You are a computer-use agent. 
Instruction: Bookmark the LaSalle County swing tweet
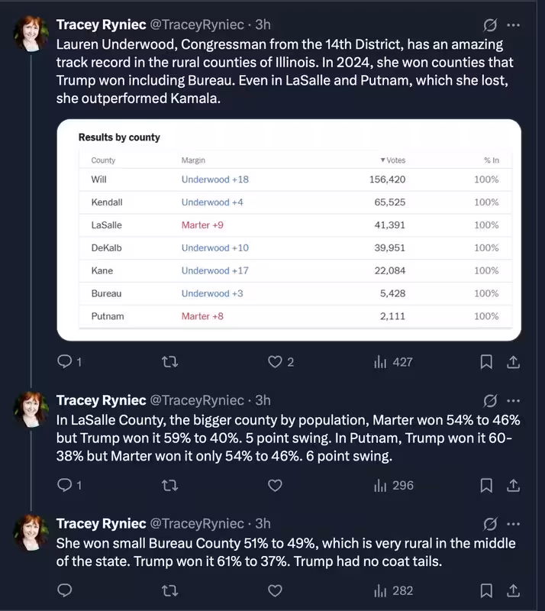(486, 485)
